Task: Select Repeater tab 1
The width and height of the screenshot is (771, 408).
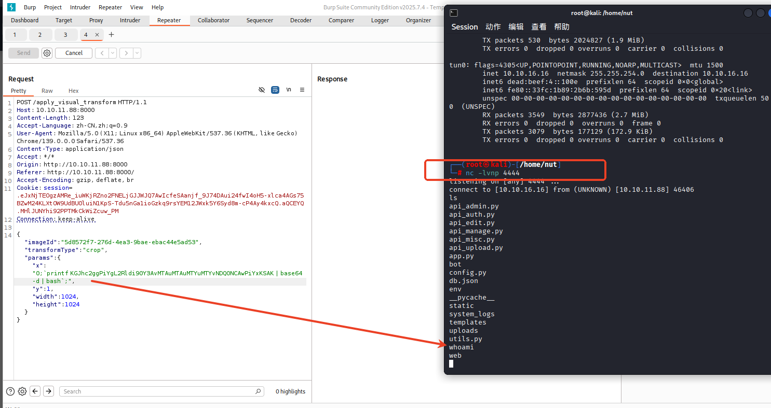Action: [15, 35]
